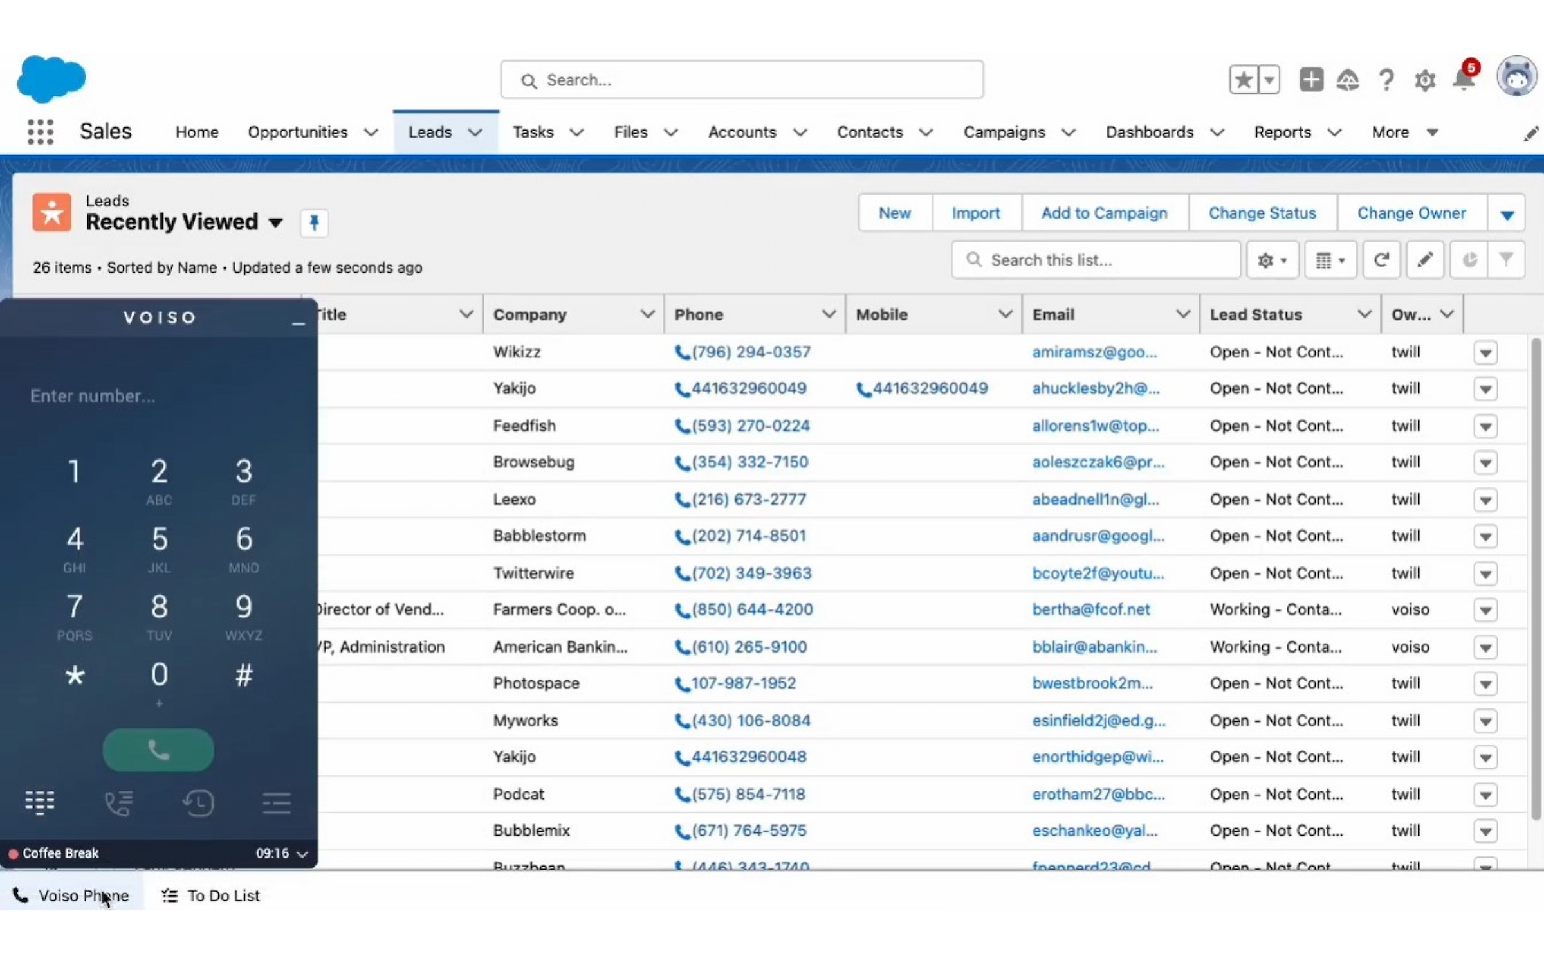The height and width of the screenshot is (963, 1544).
Task: Change Coffee Break status dropdown
Action: coord(302,854)
